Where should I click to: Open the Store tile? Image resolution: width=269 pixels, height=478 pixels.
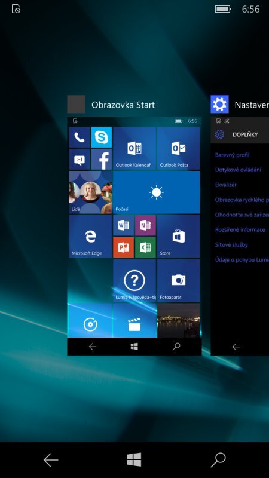point(178,236)
